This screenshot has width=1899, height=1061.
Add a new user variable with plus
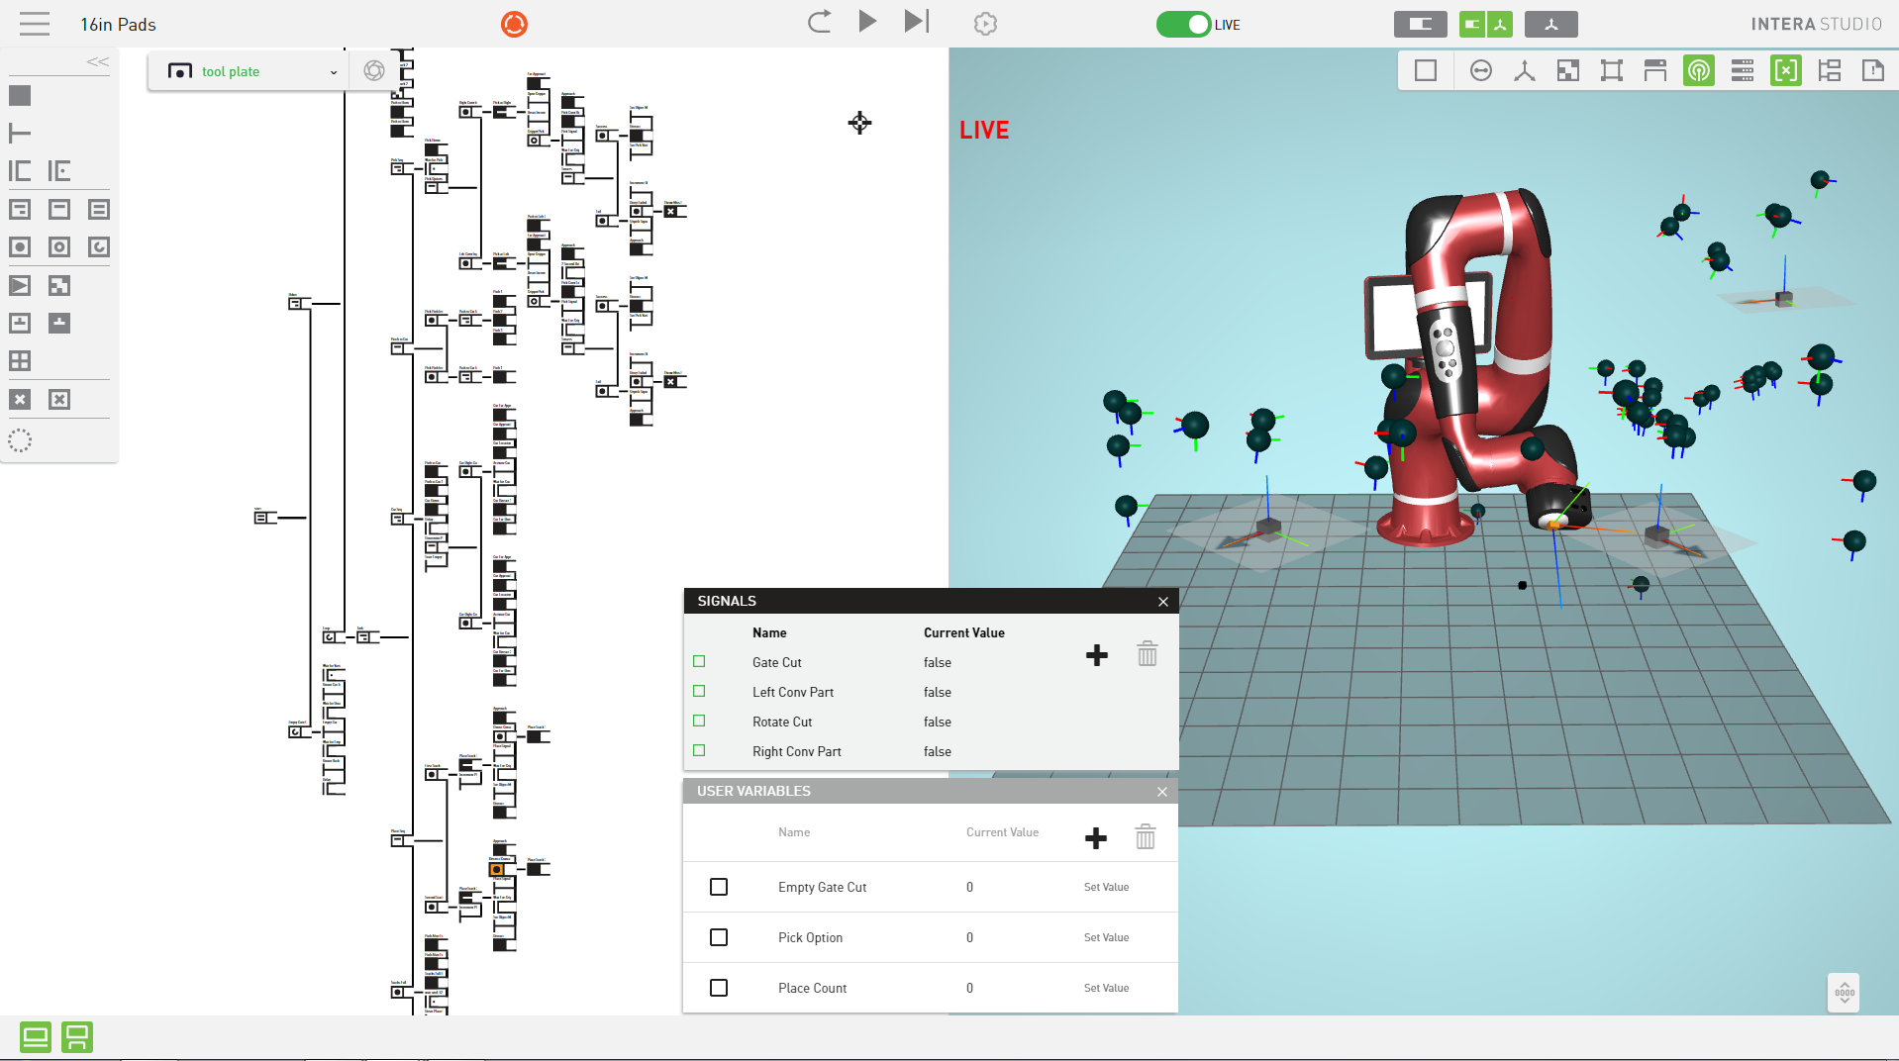click(1096, 838)
